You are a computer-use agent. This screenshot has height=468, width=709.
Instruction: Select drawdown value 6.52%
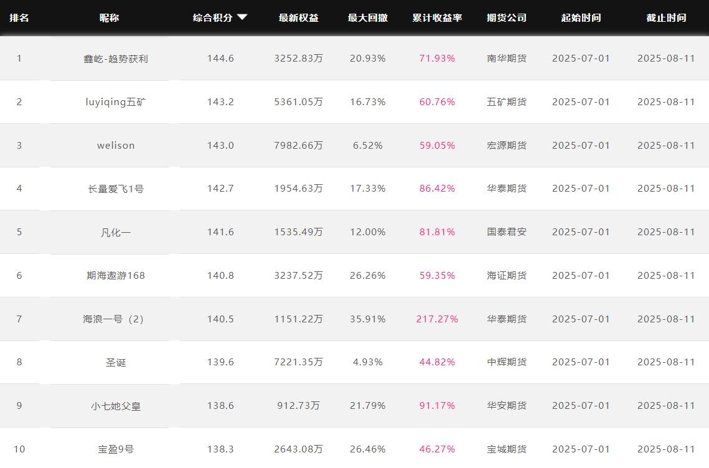[x=368, y=145]
